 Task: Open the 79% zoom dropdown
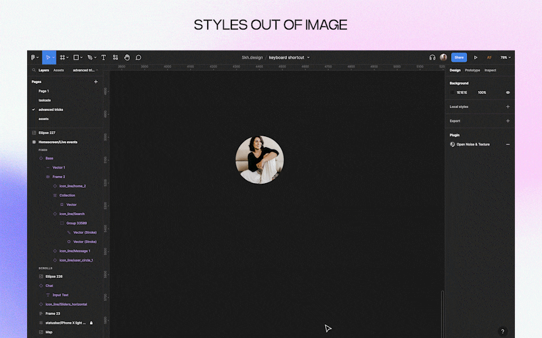tap(505, 58)
